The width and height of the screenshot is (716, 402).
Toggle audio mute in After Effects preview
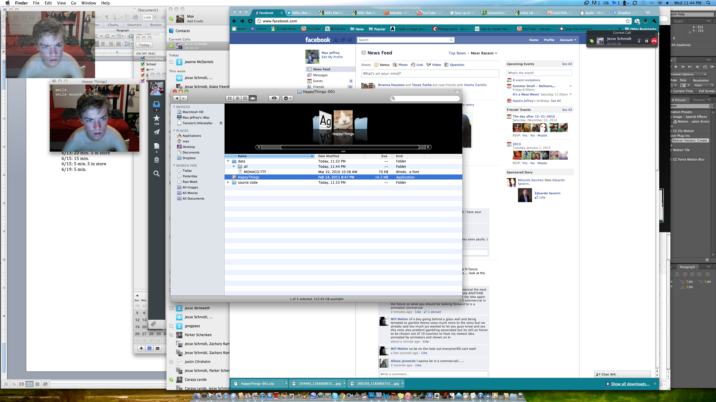pos(698,67)
